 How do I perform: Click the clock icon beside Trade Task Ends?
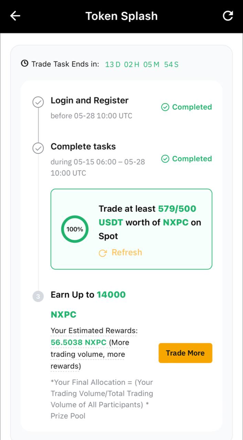click(24, 64)
